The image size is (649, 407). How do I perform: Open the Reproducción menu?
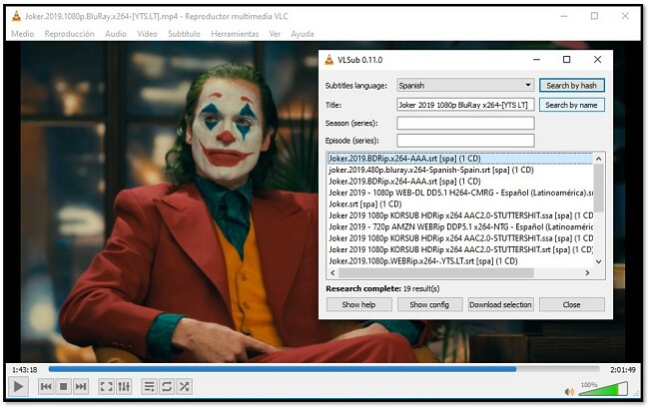tap(69, 34)
